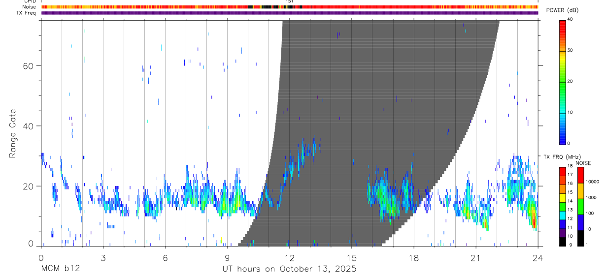The image size is (605, 279).
Task: Click the 24 tick on UT hours axis
Action: [538, 258]
